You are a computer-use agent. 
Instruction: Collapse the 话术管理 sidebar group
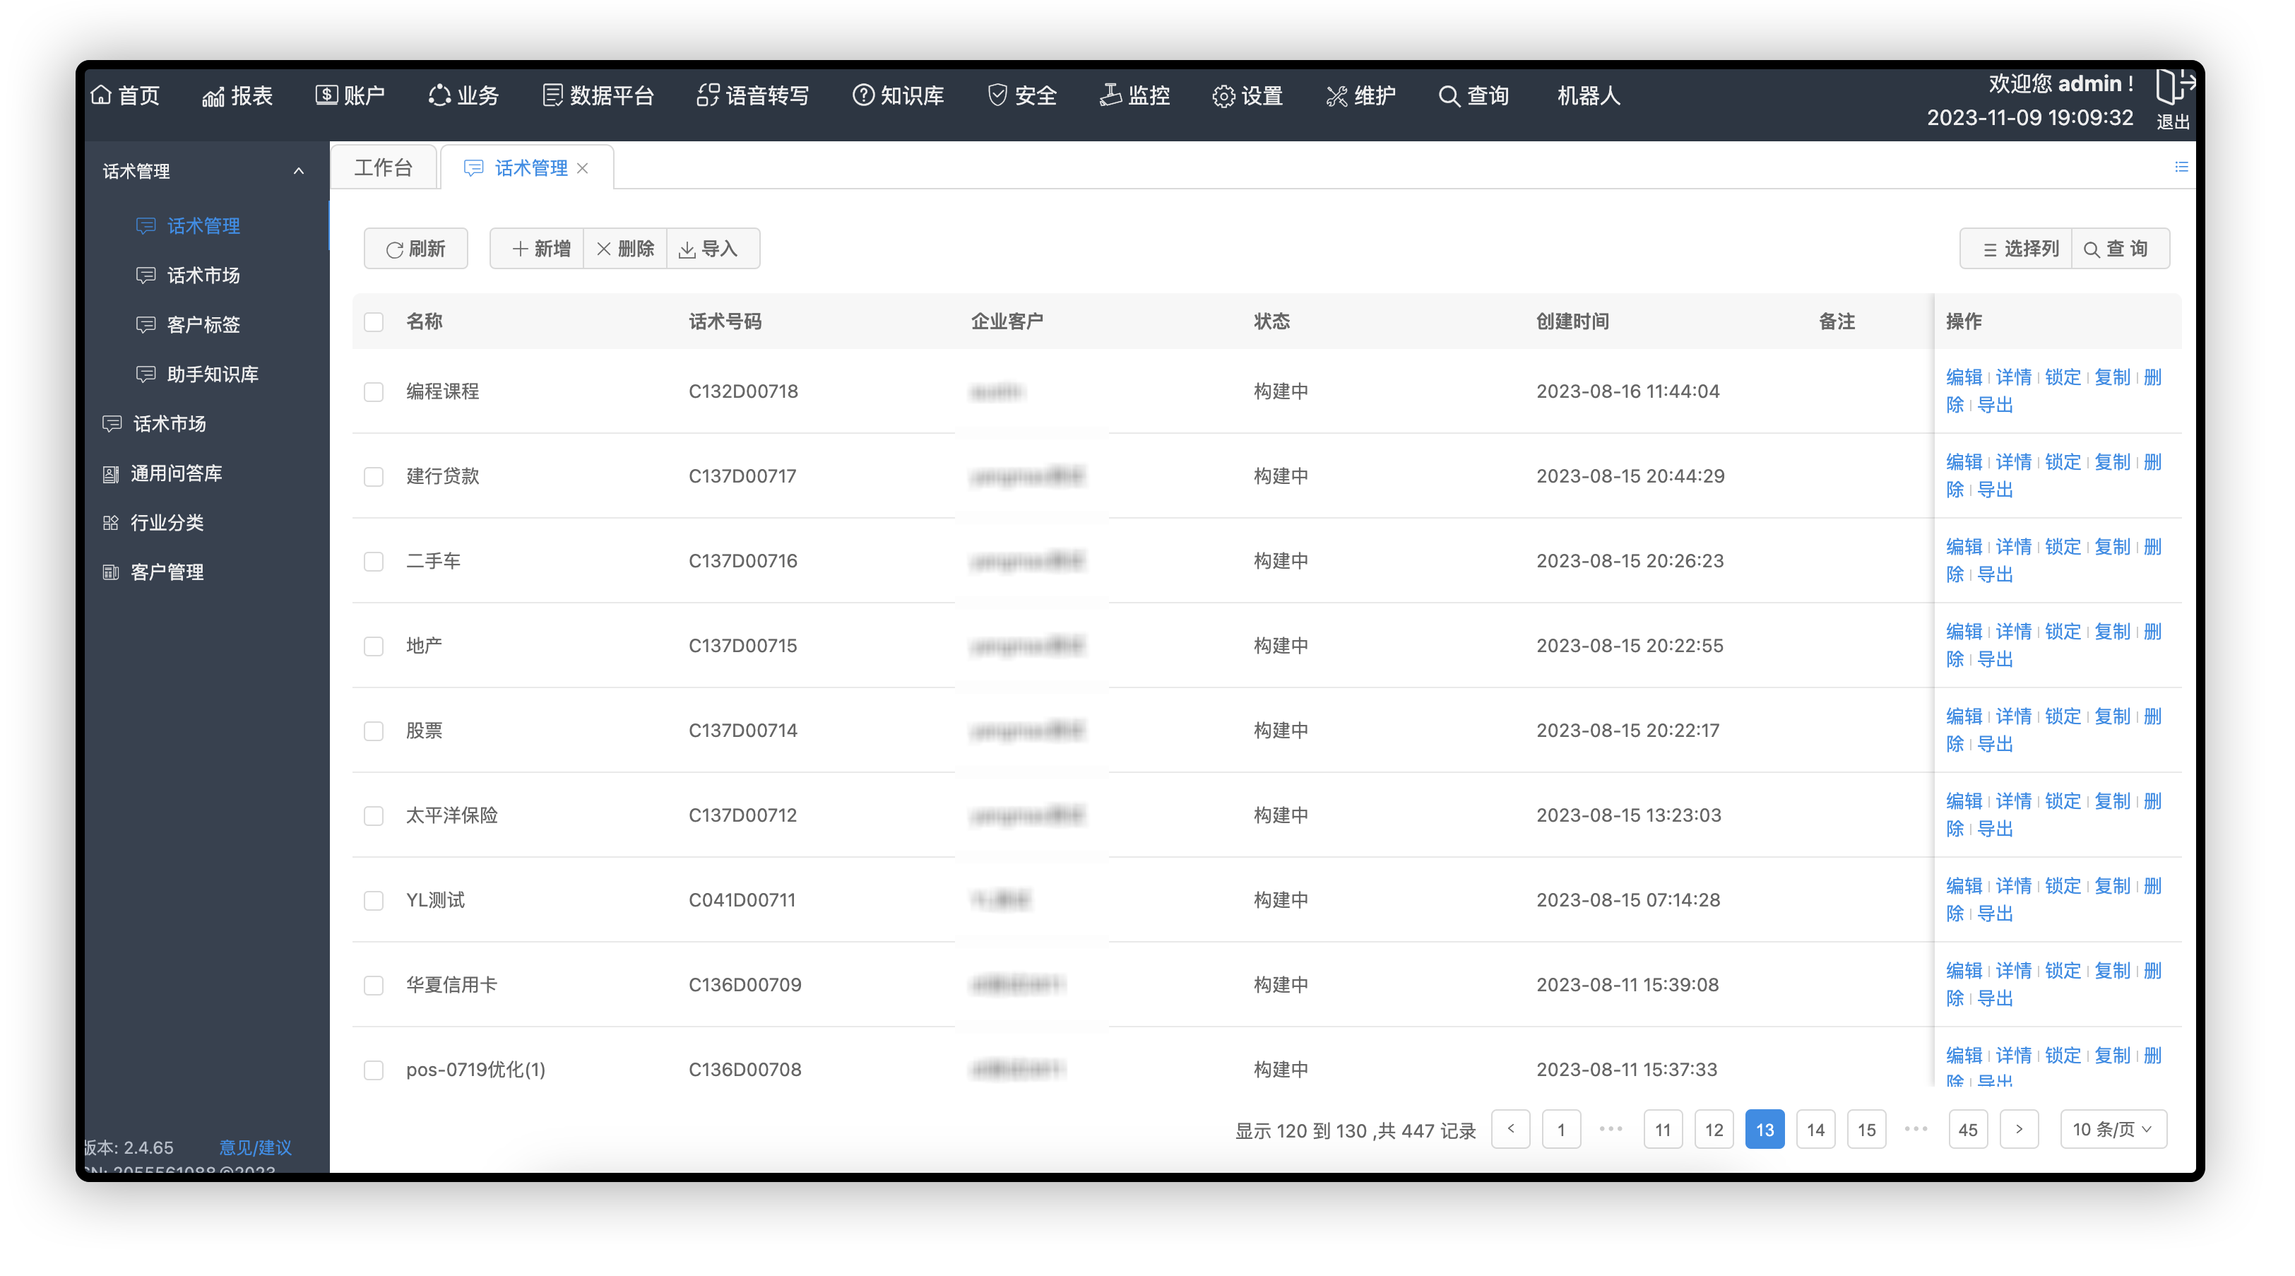301,172
